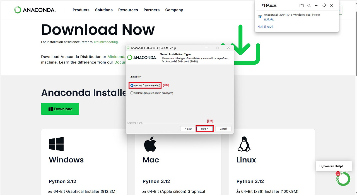Click search icon in download panel
357x195 pixels.
tap(309, 6)
